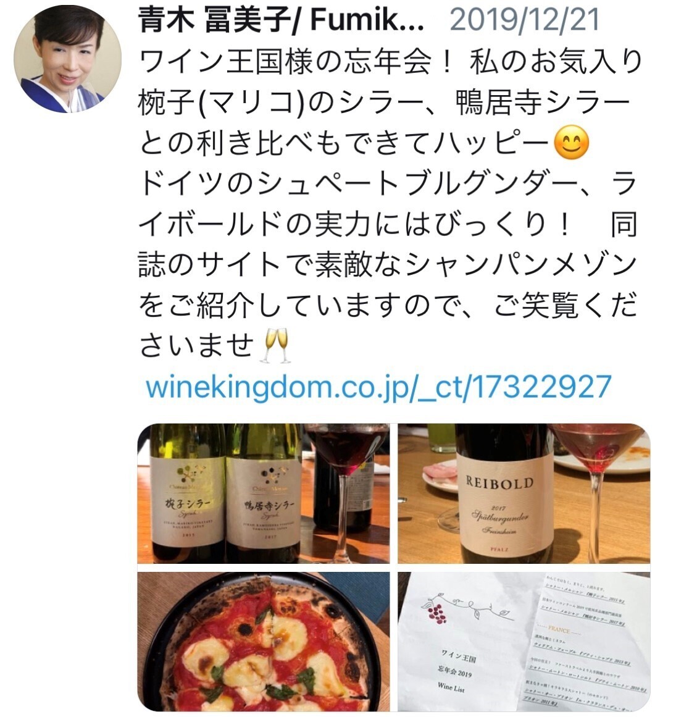Open the wine list menu photo
The height and width of the screenshot is (717, 676).
tap(524, 641)
